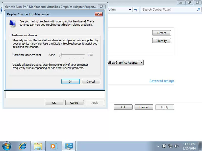Open the Windows Start menu
This screenshot has height=151, width=202.
tap(7, 146)
